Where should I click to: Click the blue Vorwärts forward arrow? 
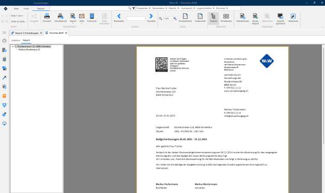click(x=151, y=16)
